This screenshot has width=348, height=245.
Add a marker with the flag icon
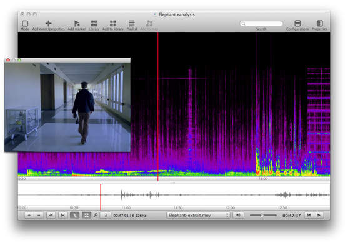click(77, 23)
